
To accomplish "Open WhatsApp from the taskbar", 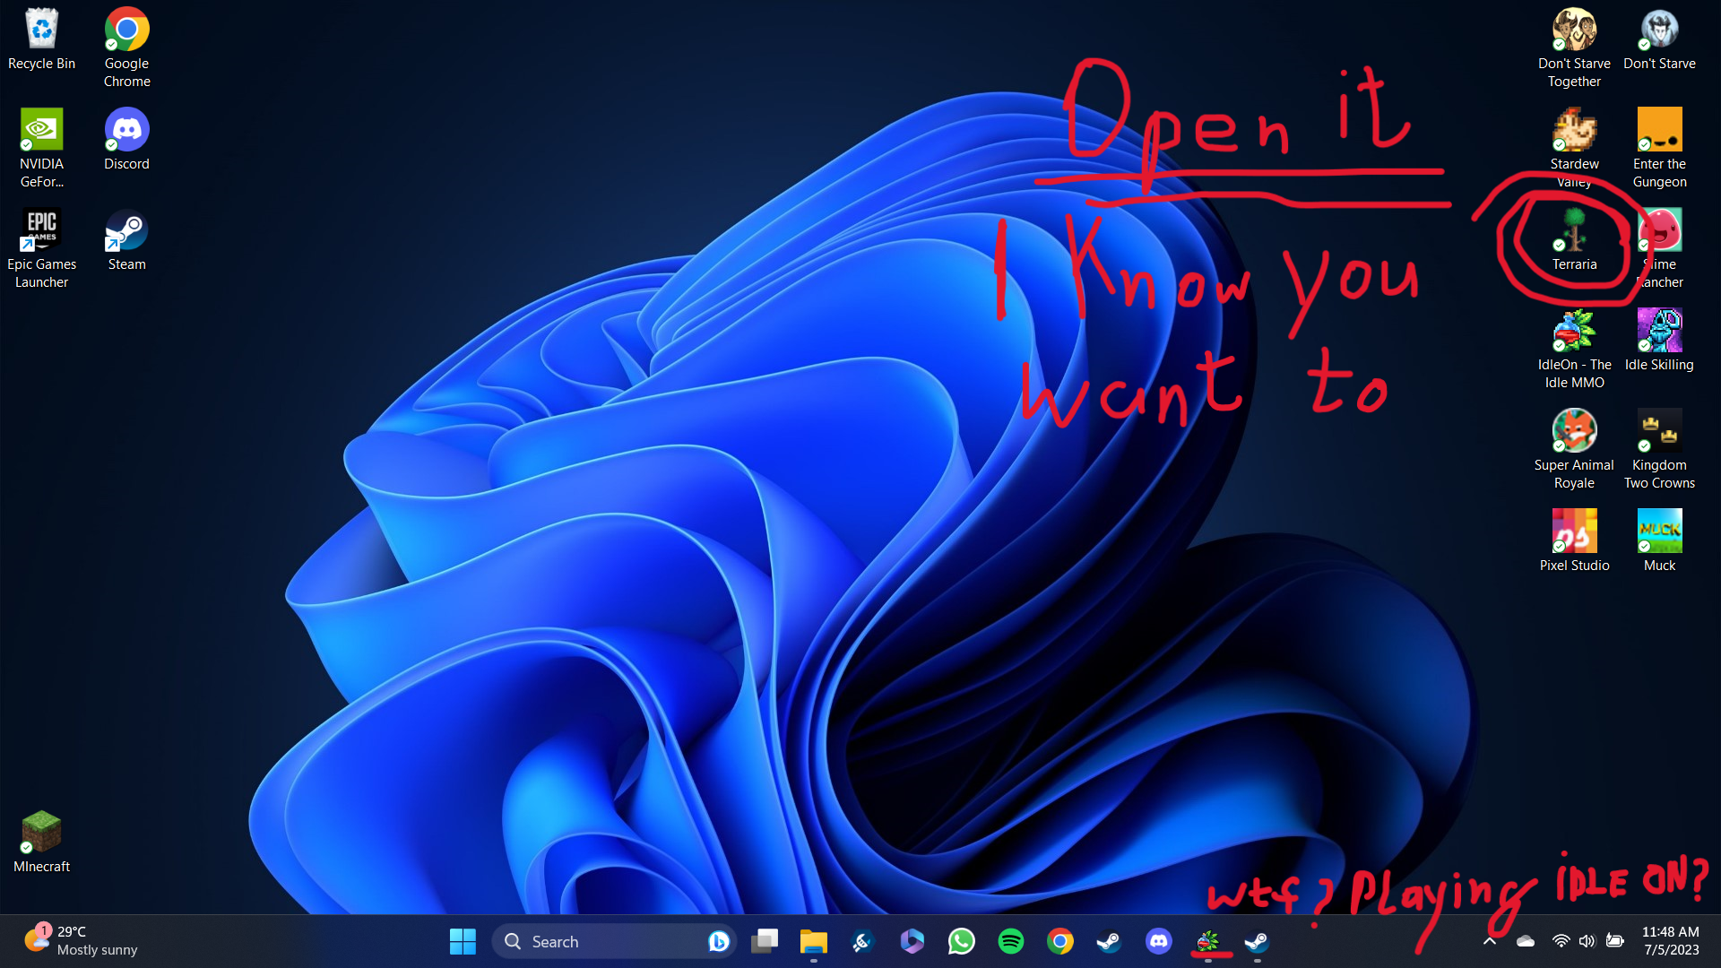I will [x=961, y=941].
